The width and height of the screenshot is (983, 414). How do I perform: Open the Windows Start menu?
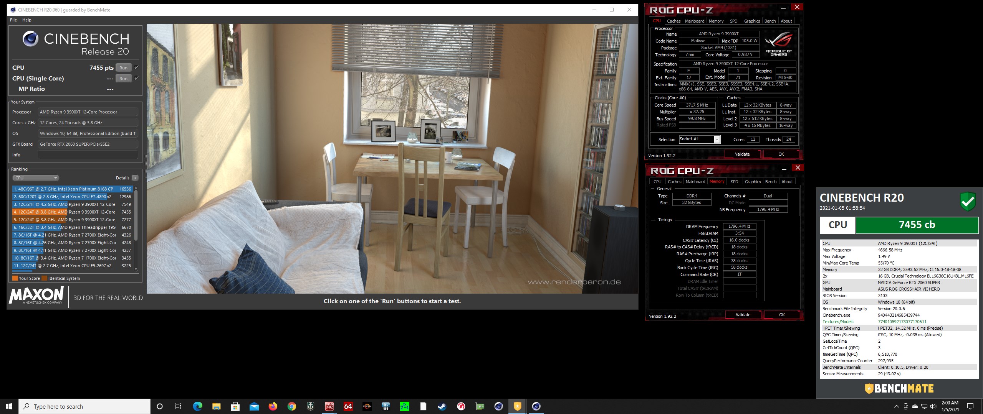[9, 406]
